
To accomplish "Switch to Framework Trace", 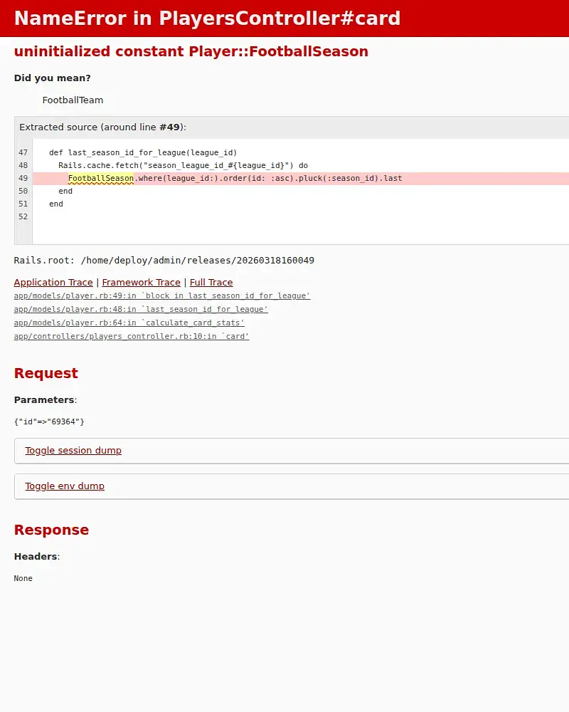I will tap(141, 283).
